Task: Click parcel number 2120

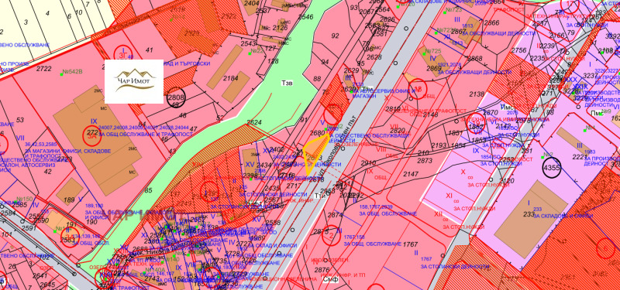Action: [x=507, y=181]
